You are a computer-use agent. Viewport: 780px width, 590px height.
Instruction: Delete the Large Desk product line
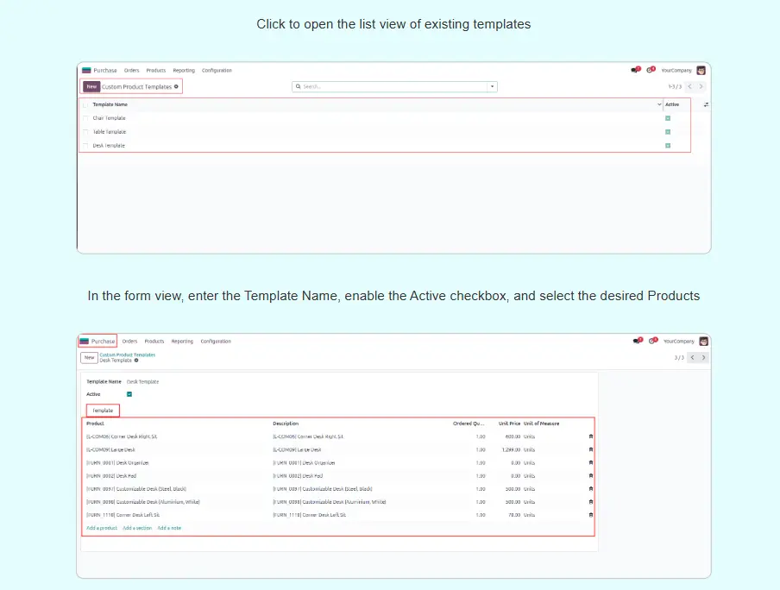click(x=590, y=449)
